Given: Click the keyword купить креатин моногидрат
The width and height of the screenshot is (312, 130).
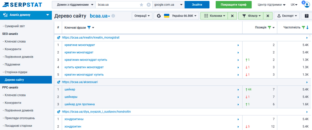Looking at the screenshot, I should (84, 67).
